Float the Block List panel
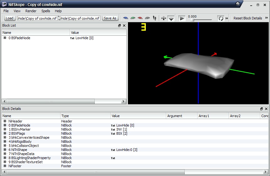Viewport: 270px width, 176px height. pos(119,25)
